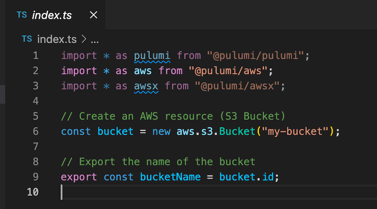The image size is (377, 209).
Task: Select the index.ts editor tab
Action: (55, 15)
